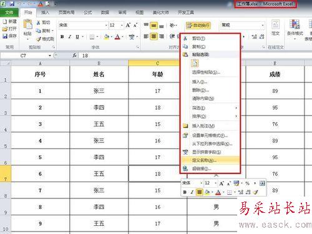Toggle center align in the mini toolbar
This screenshot has height=234, width=312.
pyautogui.click(x=199, y=192)
